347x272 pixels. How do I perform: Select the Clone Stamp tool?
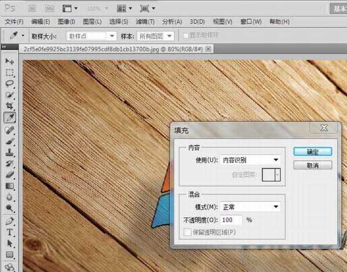pos(10,153)
